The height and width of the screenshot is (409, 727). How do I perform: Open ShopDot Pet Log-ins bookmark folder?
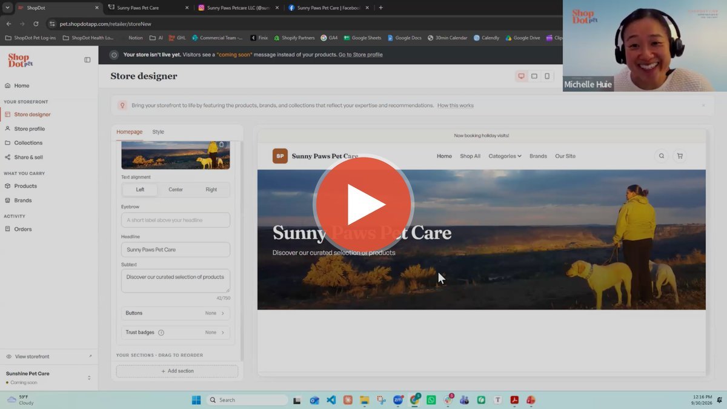[x=30, y=38]
